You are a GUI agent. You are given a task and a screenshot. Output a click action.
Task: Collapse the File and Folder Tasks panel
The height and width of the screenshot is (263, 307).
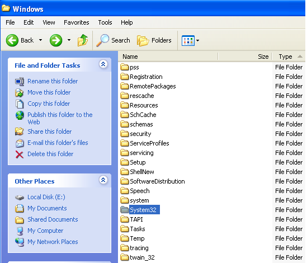pyautogui.click(x=103, y=64)
